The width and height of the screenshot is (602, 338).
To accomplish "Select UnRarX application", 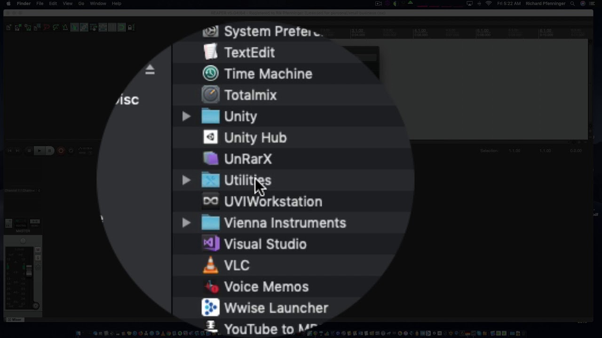I will (237, 159).
